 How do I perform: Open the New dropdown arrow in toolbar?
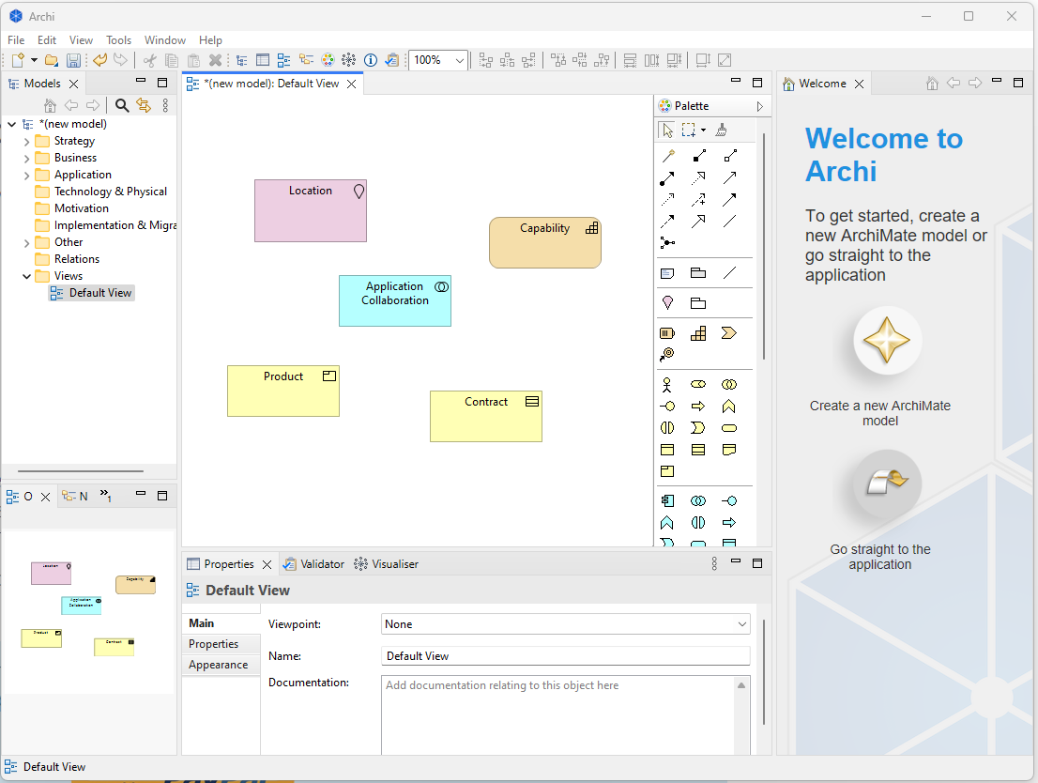point(34,60)
